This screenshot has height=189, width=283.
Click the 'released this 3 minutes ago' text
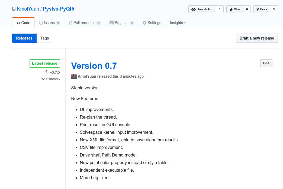point(120,76)
